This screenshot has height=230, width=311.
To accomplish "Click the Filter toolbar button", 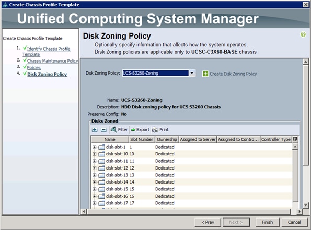I will pyautogui.click(x=119, y=130).
